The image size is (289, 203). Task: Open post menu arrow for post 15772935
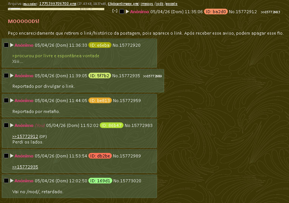coord(12,75)
